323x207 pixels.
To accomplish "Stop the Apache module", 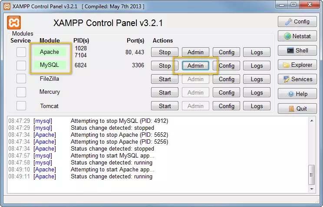I will click(165, 52).
